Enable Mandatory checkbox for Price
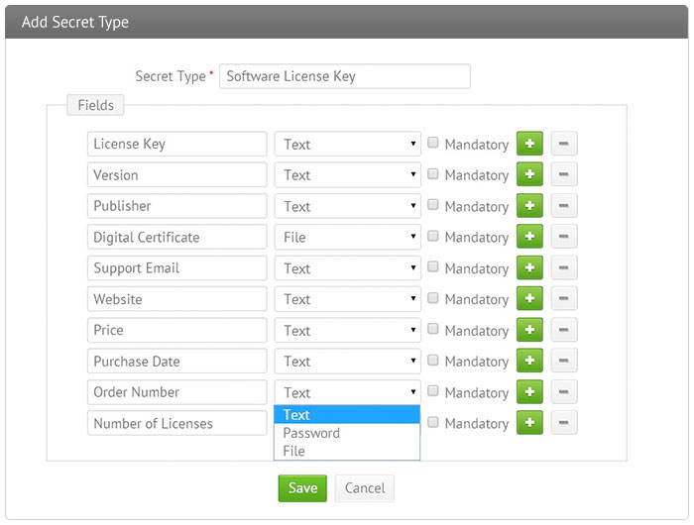Image resolution: width=694 pixels, height=525 pixels. point(433,330)
